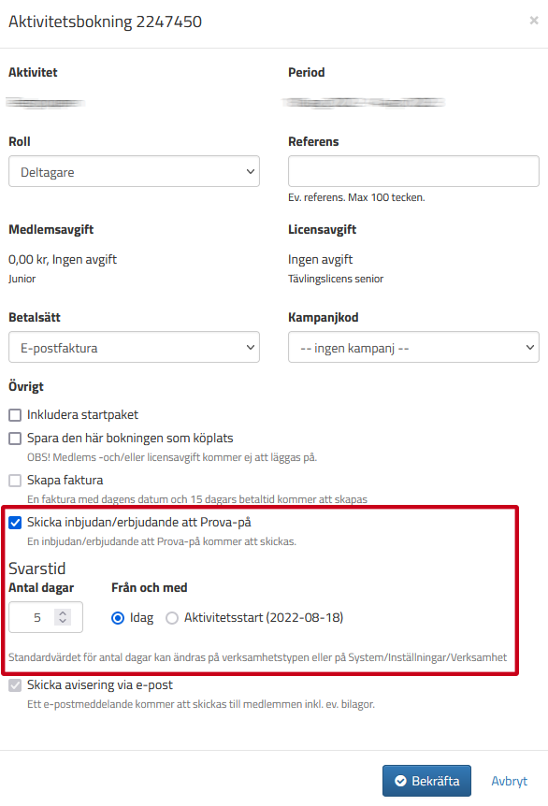
Task: Uncheck Skicka inbjudan/erbjudande att Prova-på
Action: (x=15, y=523)
